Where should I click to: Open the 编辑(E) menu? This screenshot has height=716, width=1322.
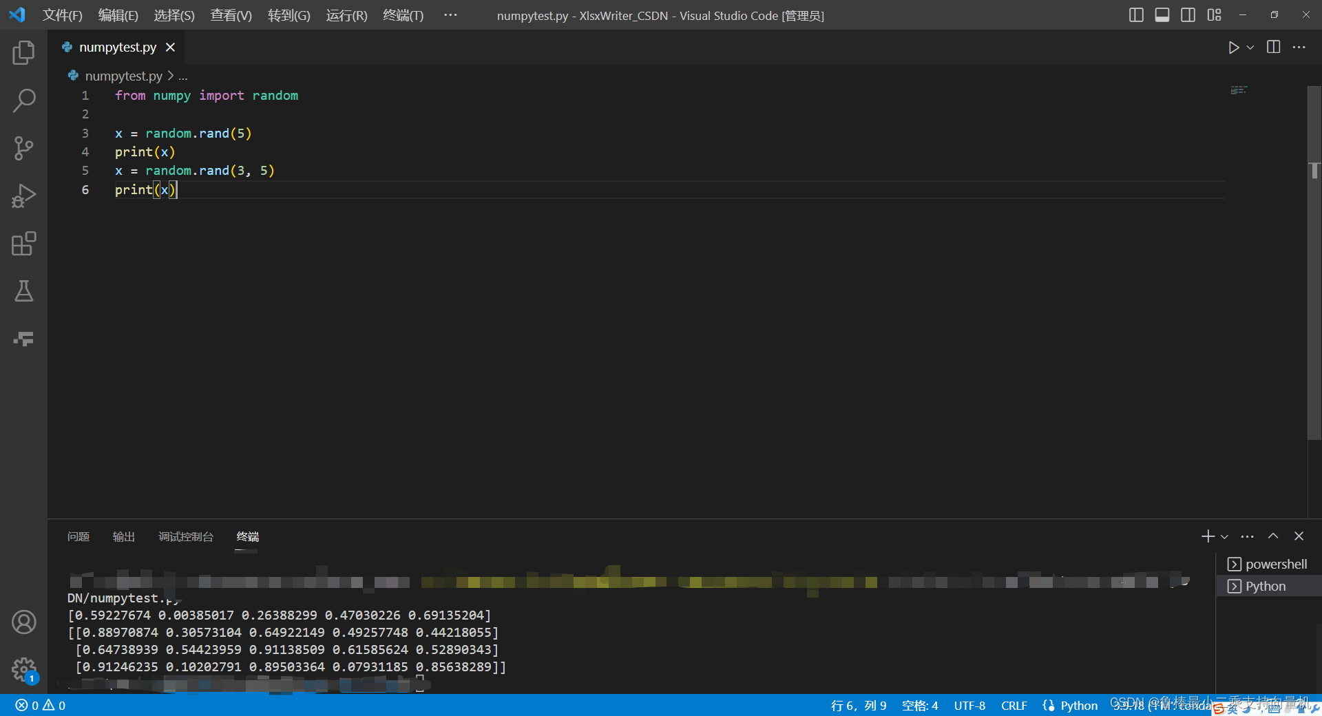[x=118, y=15]
